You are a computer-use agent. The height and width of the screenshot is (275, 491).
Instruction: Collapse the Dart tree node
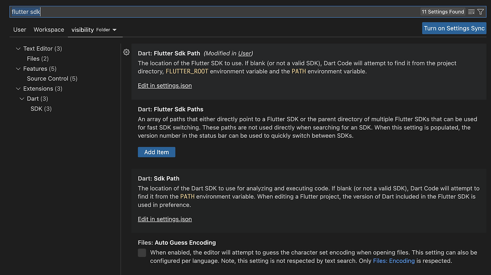click(x=22, y=99)
